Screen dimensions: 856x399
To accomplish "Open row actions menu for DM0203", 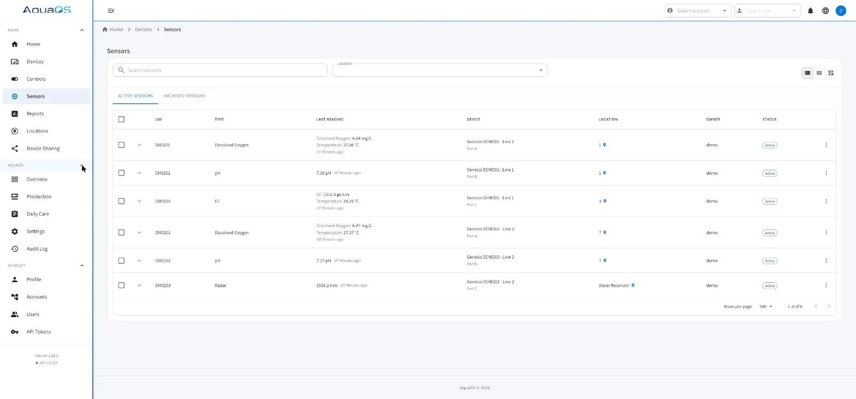I will [x=826, y=285].
